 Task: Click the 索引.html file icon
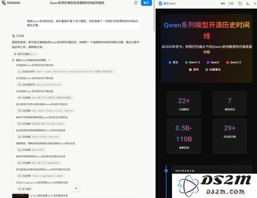coord(161,4)
